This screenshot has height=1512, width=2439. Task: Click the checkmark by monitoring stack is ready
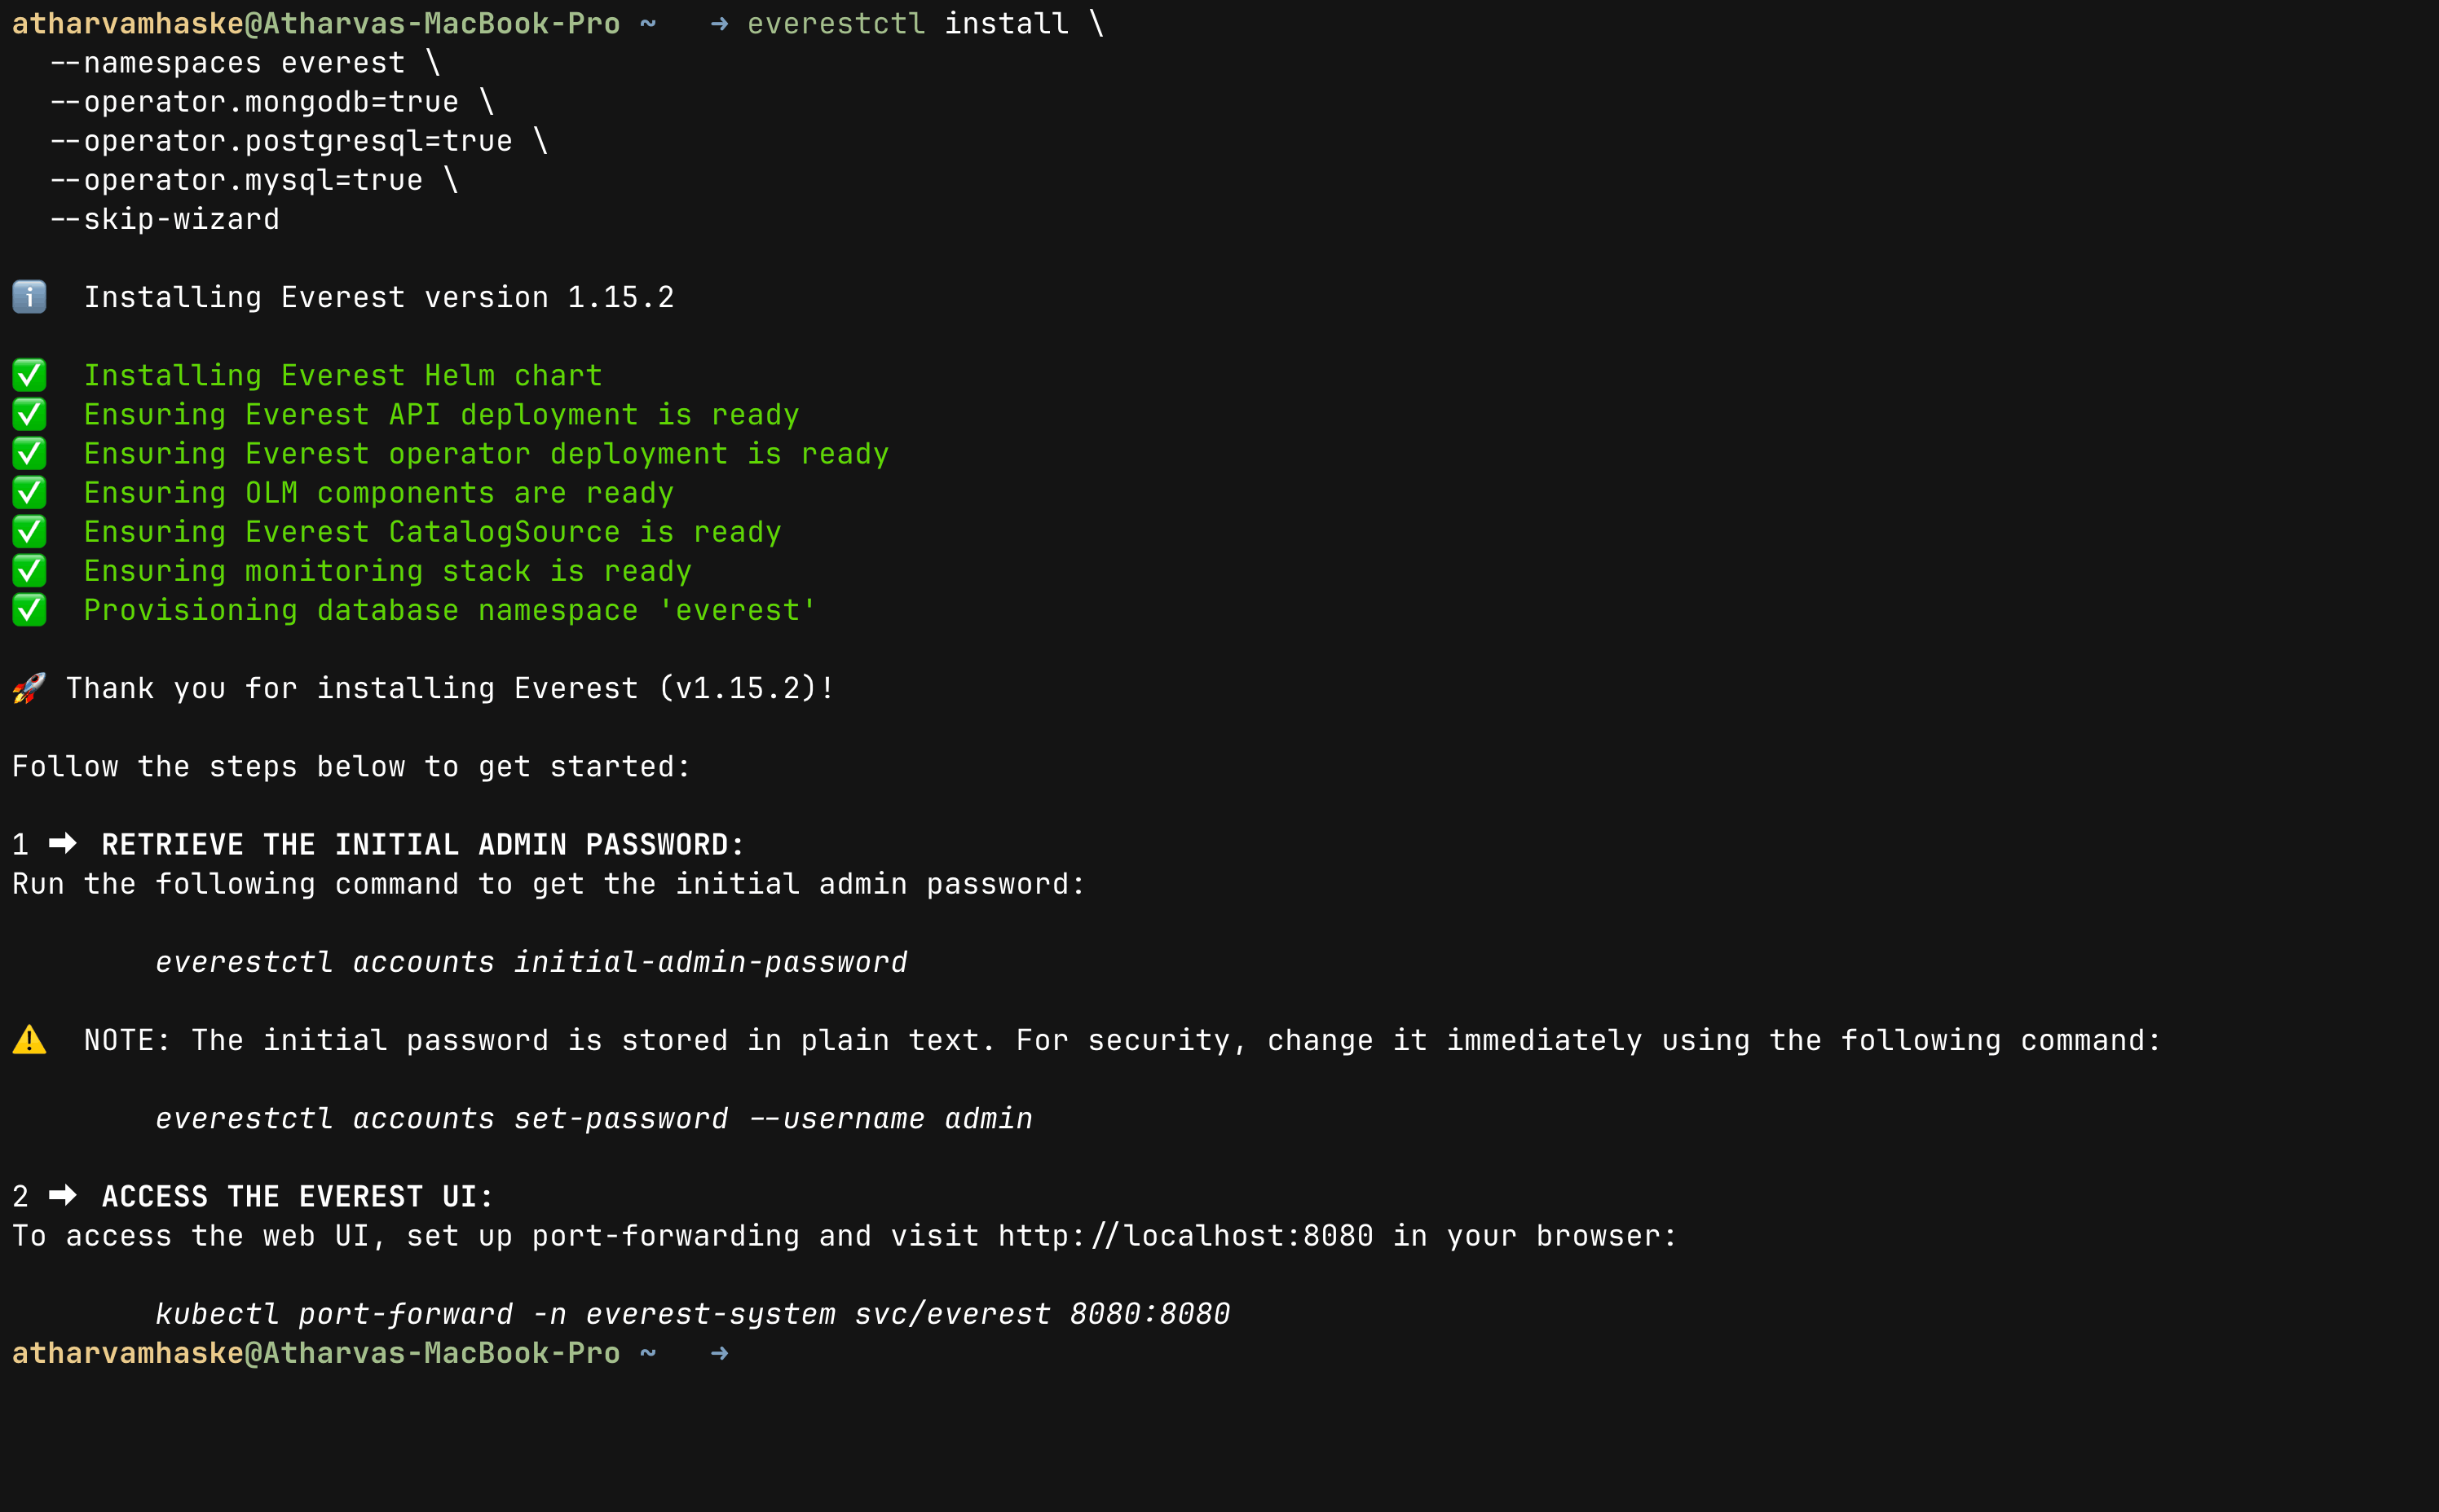tap(29, 570)
